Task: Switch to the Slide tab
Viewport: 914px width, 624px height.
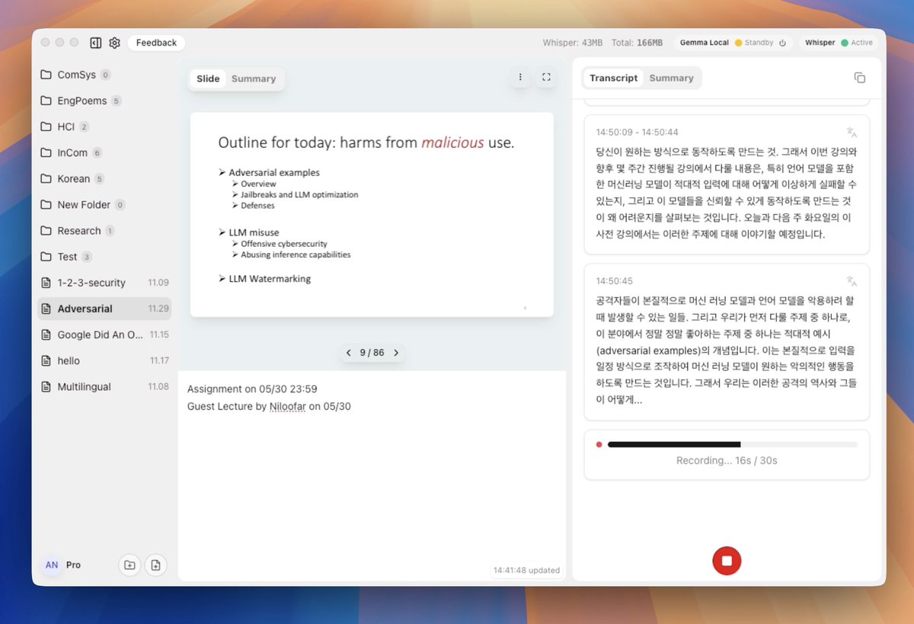Action: [x=208, y=78]
